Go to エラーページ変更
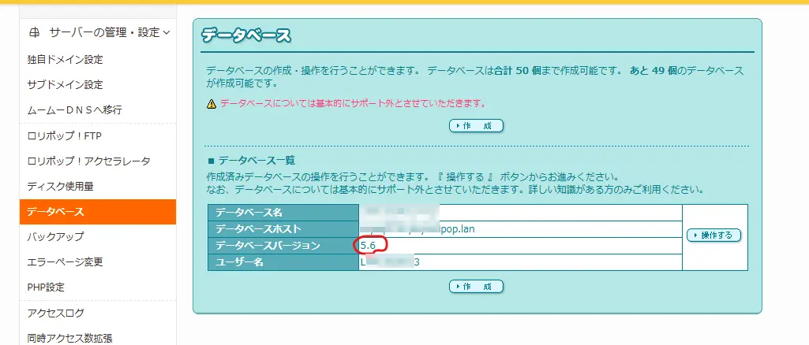This screenshot has width=809, height=345. 65,262
